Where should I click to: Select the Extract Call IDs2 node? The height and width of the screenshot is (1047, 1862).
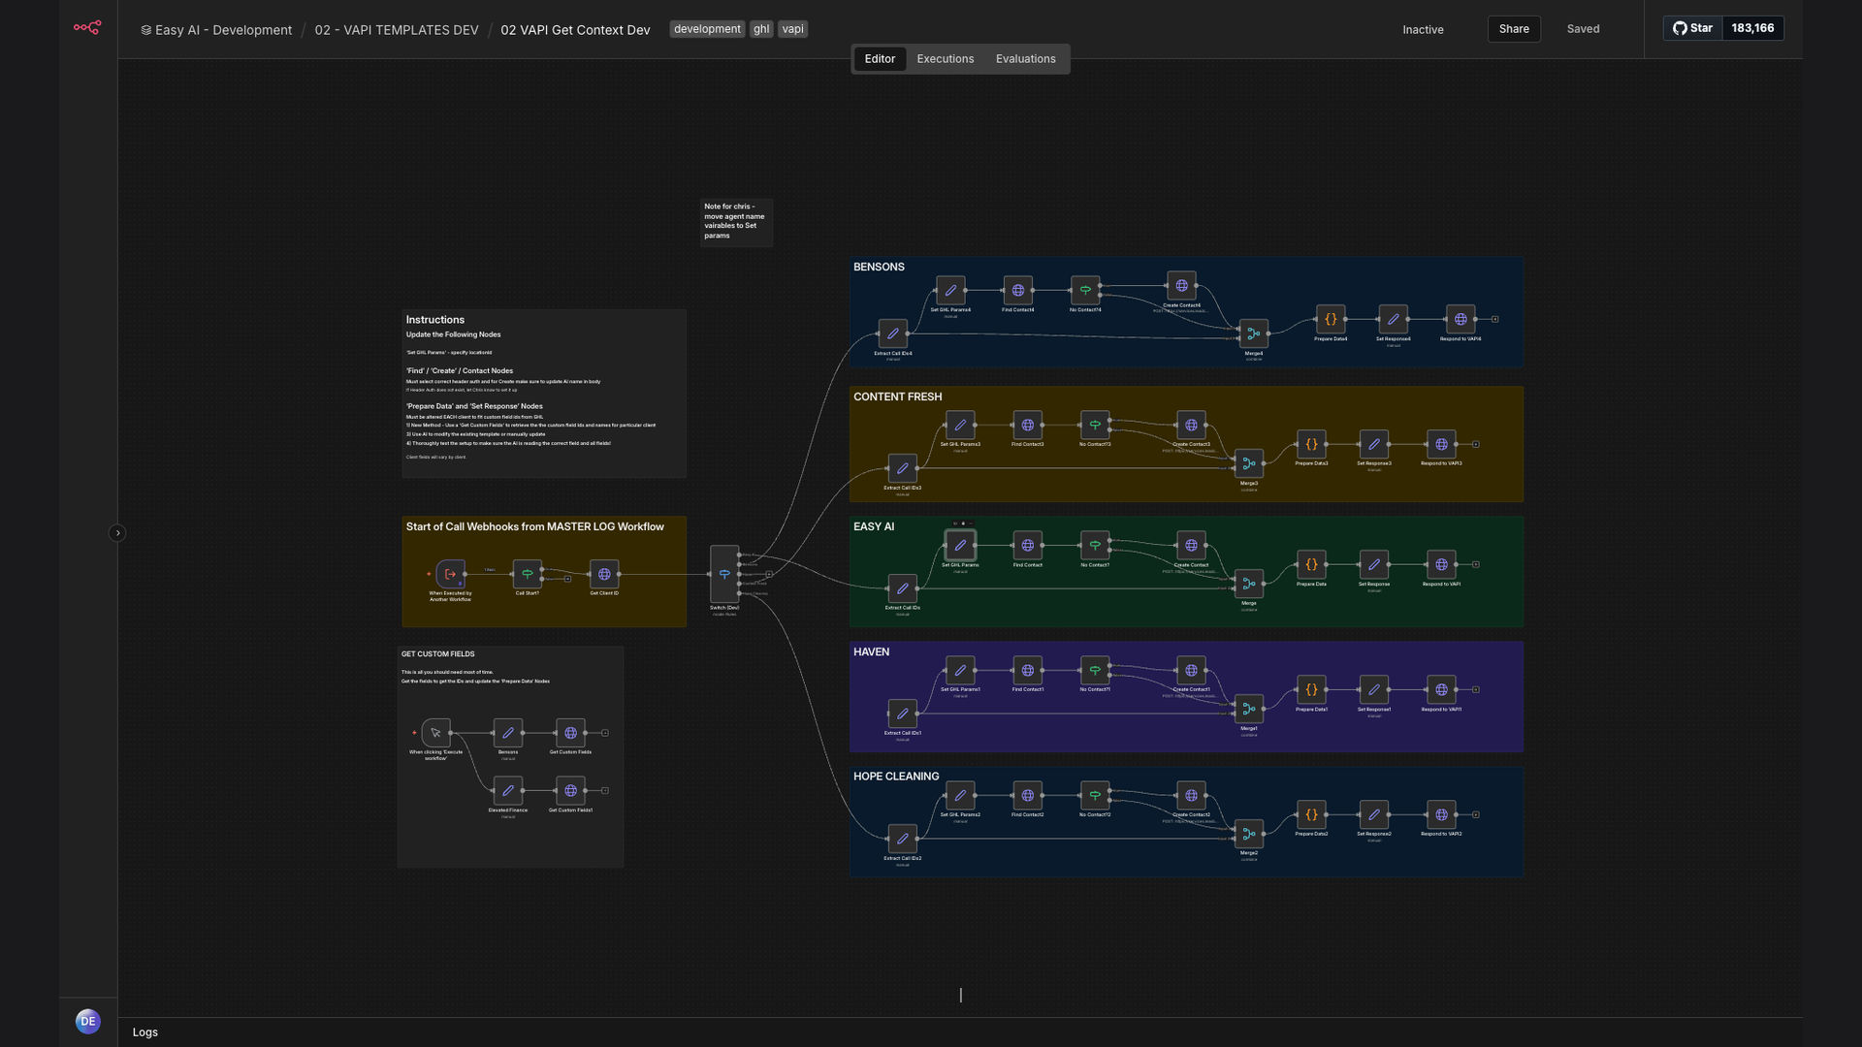tap(902, 839)
